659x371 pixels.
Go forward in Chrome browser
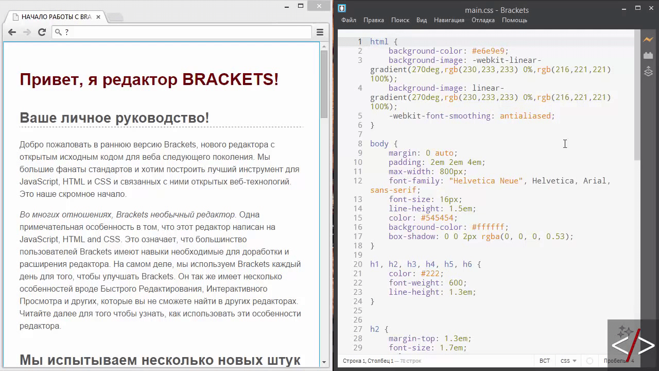(27, 32)
